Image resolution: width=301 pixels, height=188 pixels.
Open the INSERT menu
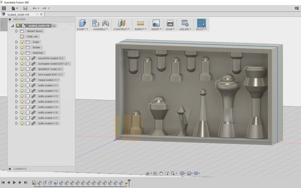tap(156, 29)
